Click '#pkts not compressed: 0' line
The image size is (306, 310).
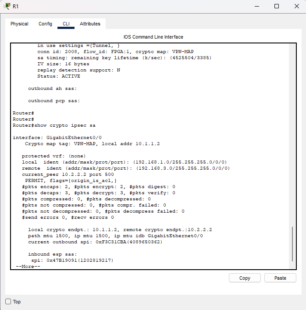coord(94,205)
